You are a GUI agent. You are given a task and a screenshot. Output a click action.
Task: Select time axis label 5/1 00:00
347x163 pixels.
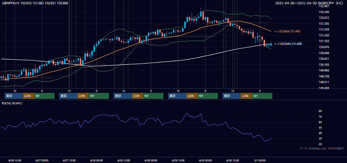click(260, 160)
